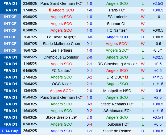Open the Stade Malherbe Caen team link
The width and height of the screenshot is (166, 136).
point(61,44)
